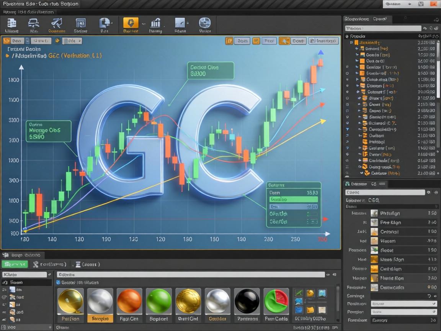Open the first Position dropdown in properties panel
Viewport: 441px width, 331px height.
click(403, 303)
